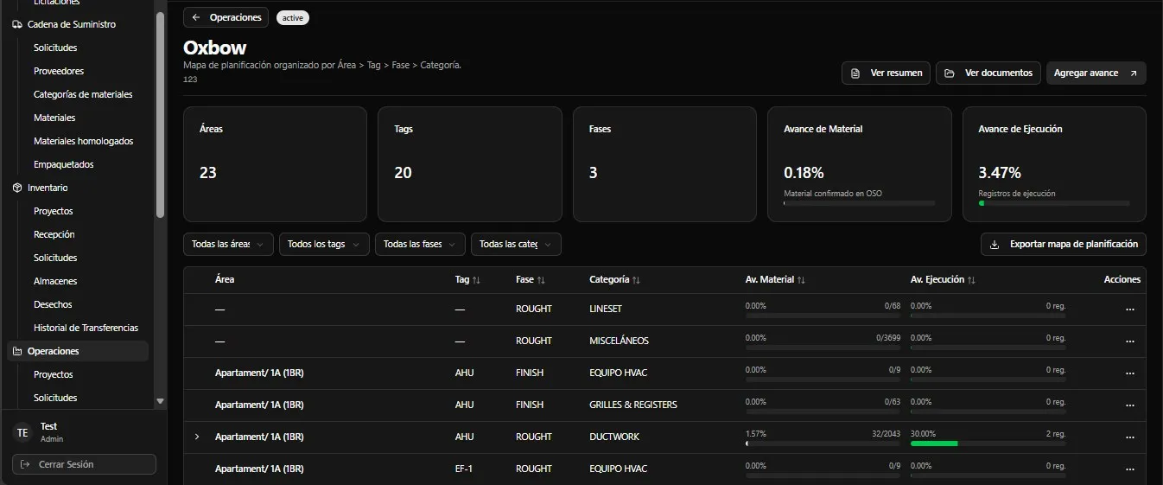
Task: Click the document icon in Ver resumen
Action: point(855,73)
